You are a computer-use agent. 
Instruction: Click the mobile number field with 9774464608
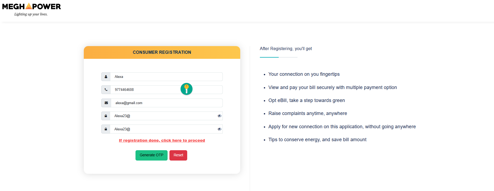coord(146,90)
